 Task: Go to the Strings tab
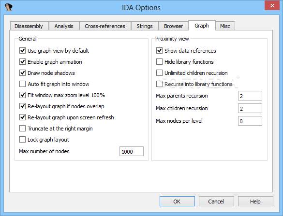click(145, 26)
